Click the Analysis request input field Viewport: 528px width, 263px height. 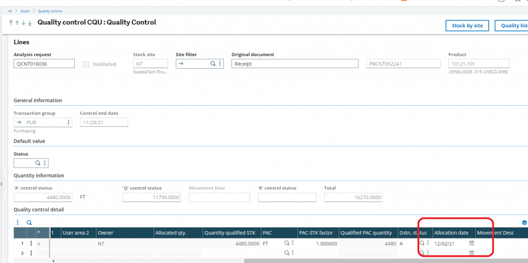44,64
